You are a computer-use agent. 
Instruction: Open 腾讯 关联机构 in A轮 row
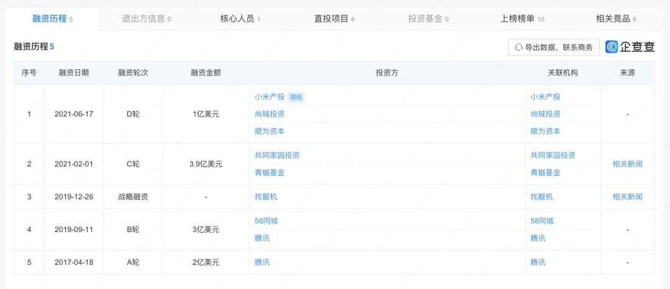click(x=537, y=262)
